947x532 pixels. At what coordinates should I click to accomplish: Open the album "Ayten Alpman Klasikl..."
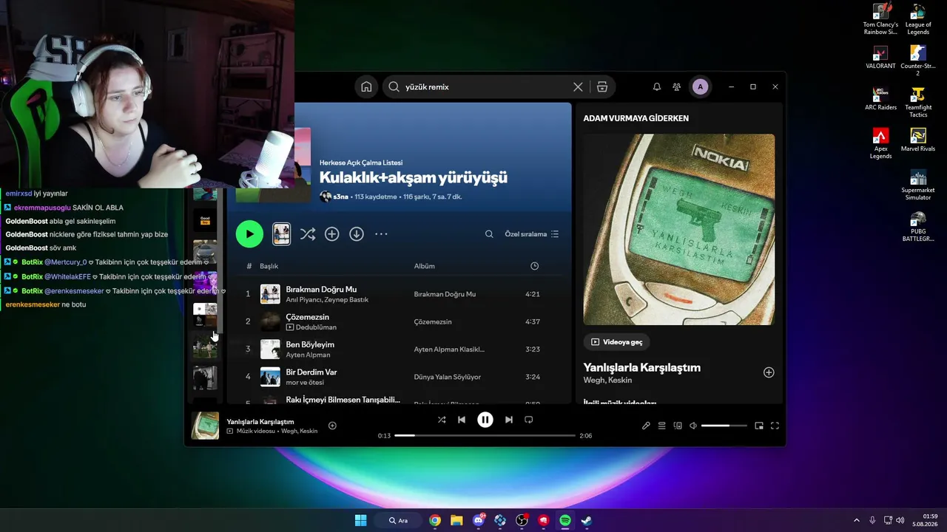point(449,349)
